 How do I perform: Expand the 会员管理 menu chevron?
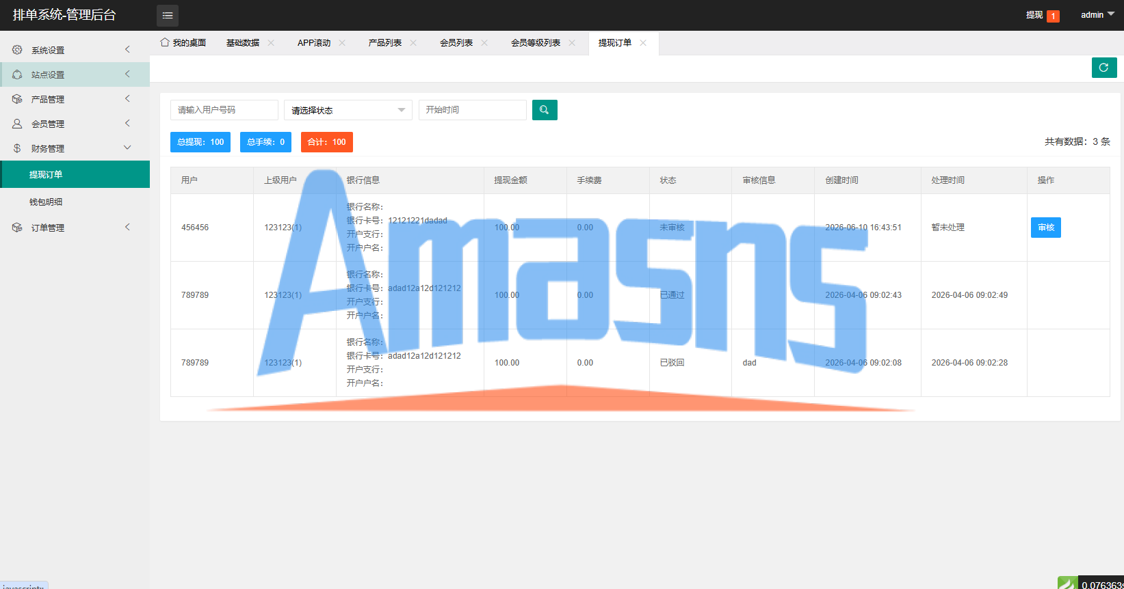(x=127, y=123)
